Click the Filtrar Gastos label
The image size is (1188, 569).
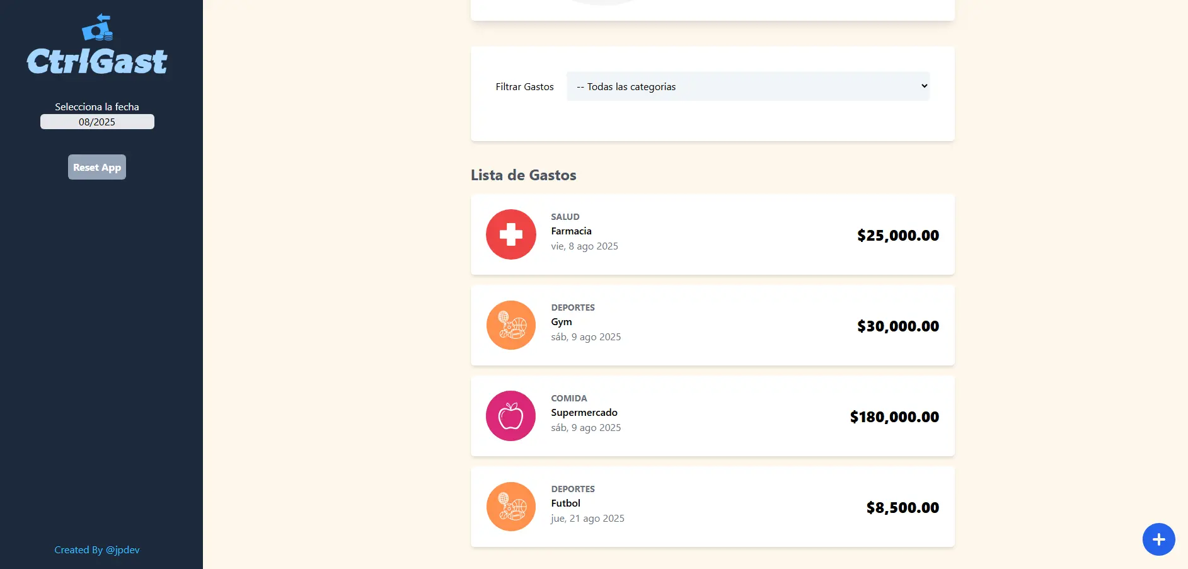[524, 87]
